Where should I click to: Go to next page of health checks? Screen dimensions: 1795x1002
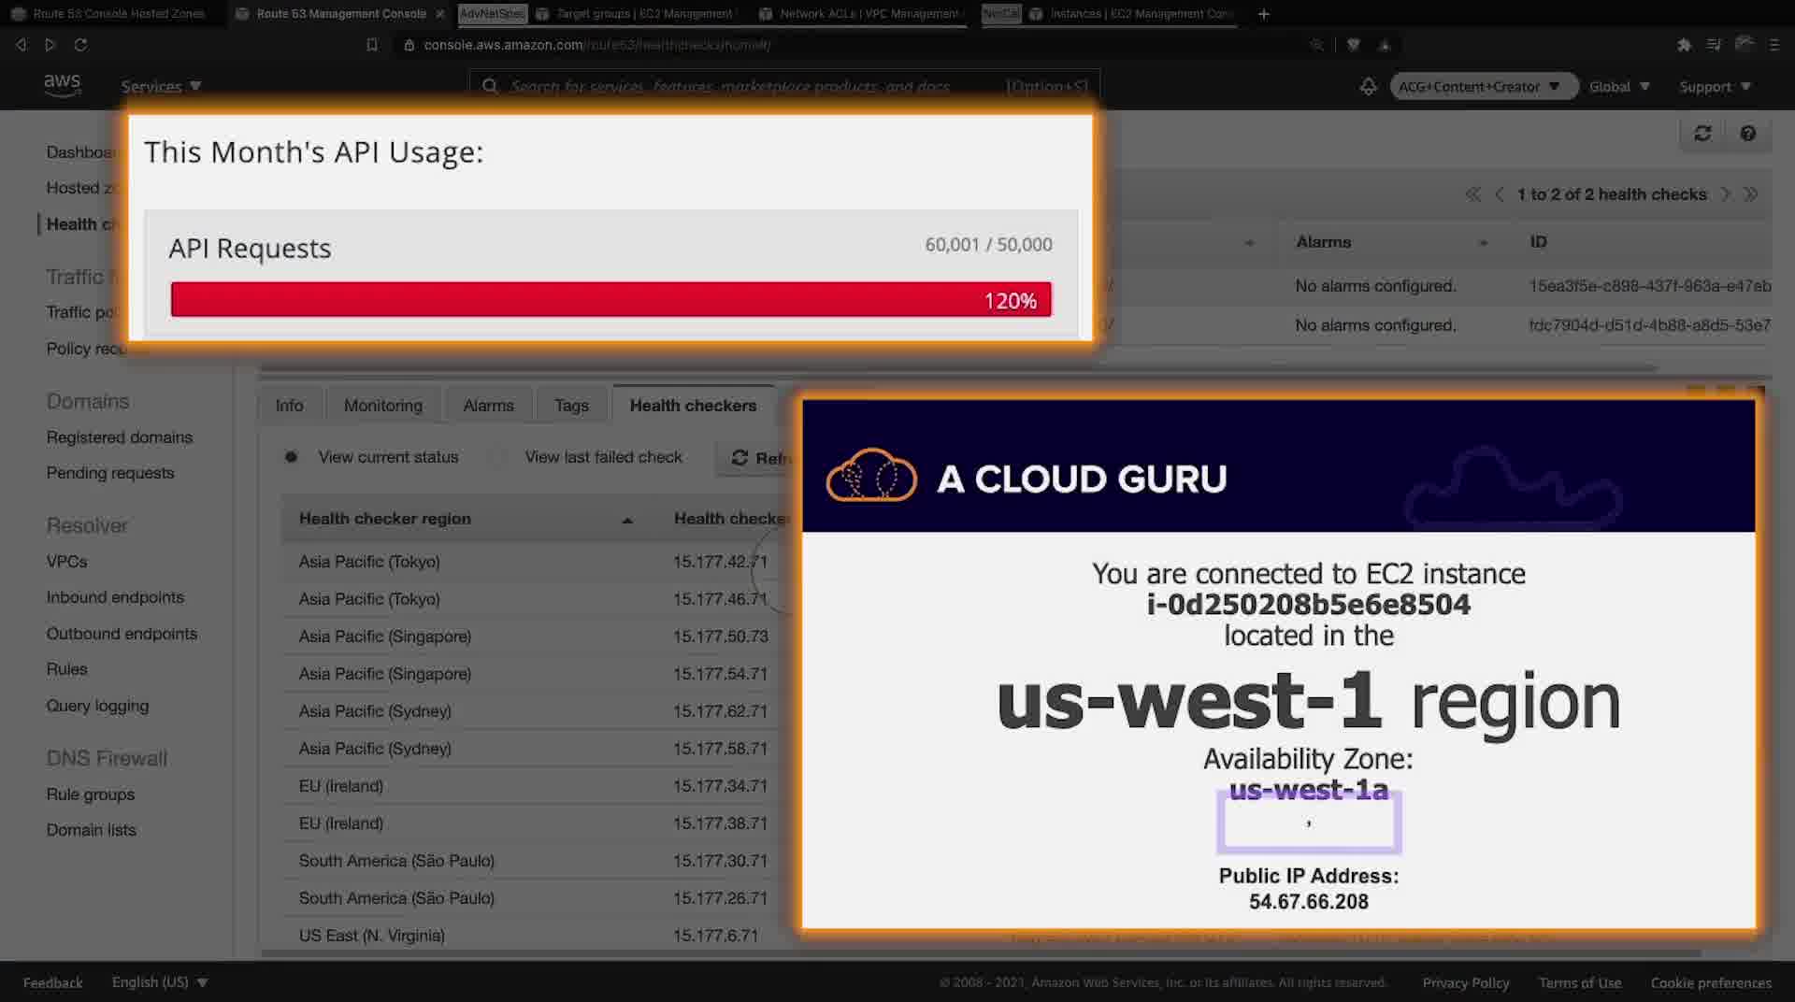coord(1726,194)
